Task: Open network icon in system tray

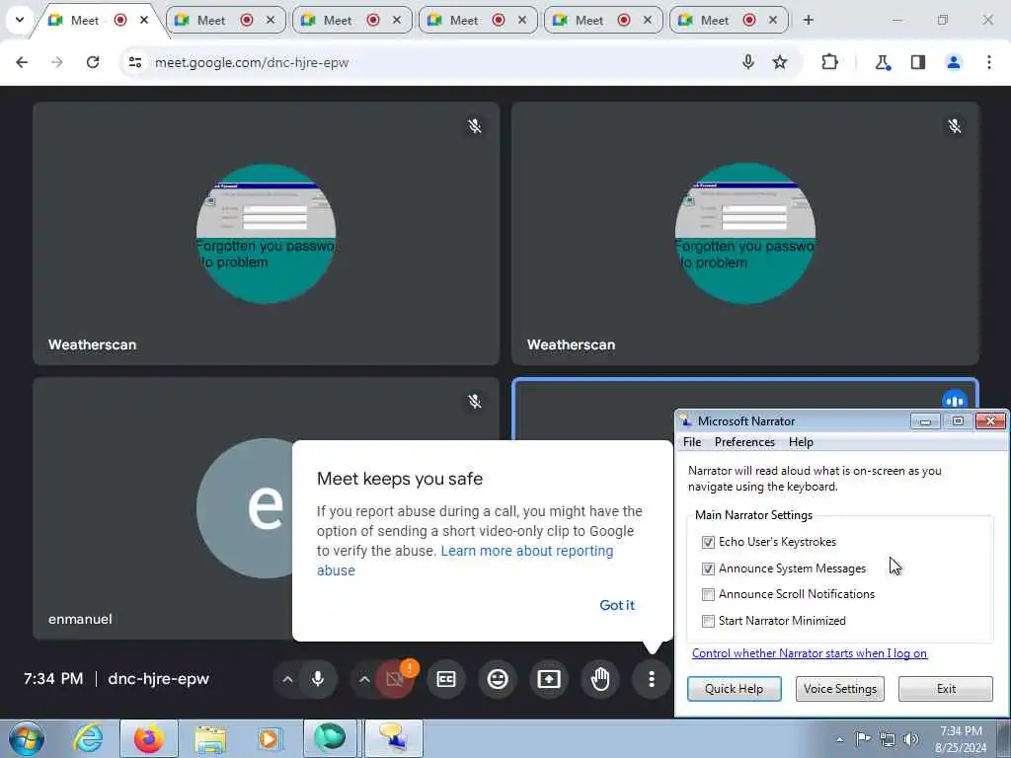Action: (888, 739)
